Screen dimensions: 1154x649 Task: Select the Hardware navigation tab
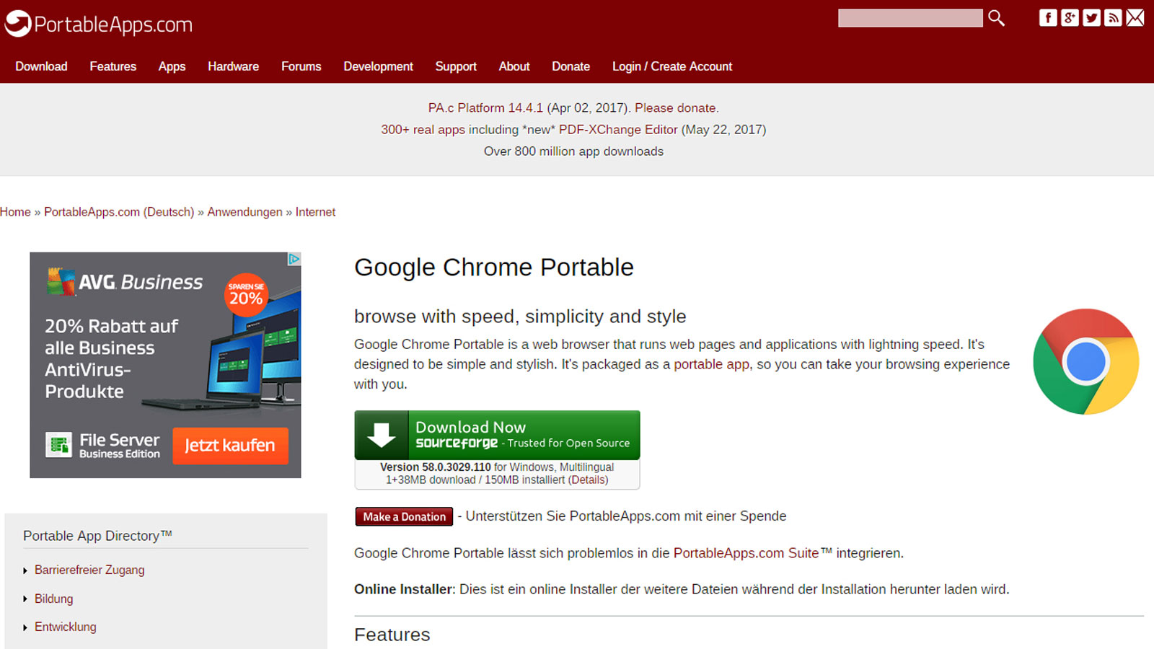233,66
